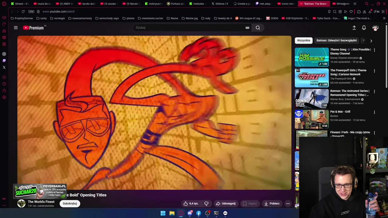Open the Nauka bookmark folder

(x=172, y=18)
